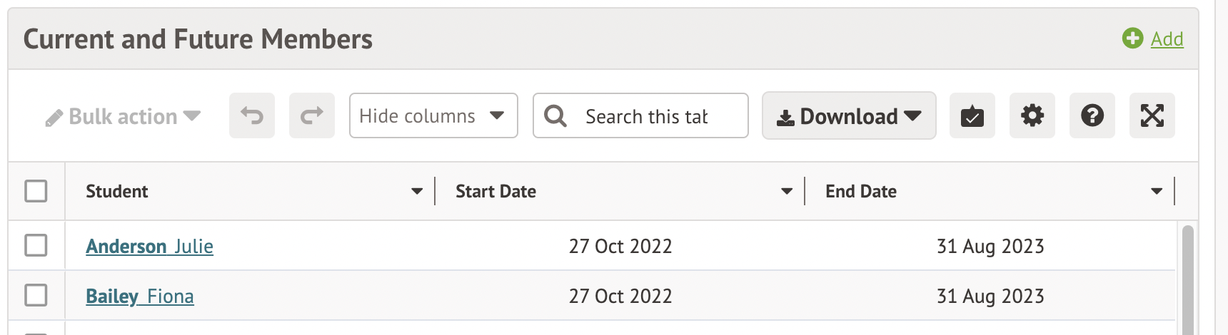Image resolution: width=1228 pixels, height=335 pixels.
Task: Click the search magnifier icon
Action: pos(555,115)
